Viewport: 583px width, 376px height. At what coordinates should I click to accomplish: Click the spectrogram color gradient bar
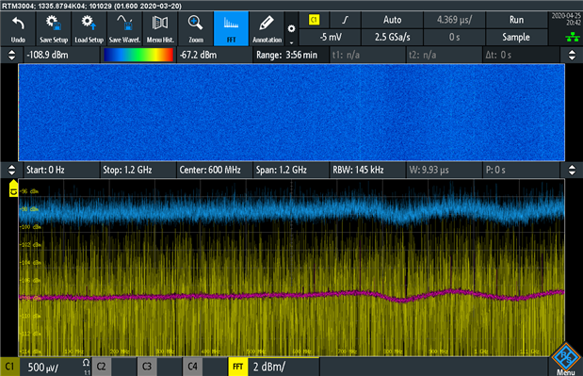[138, 55]
